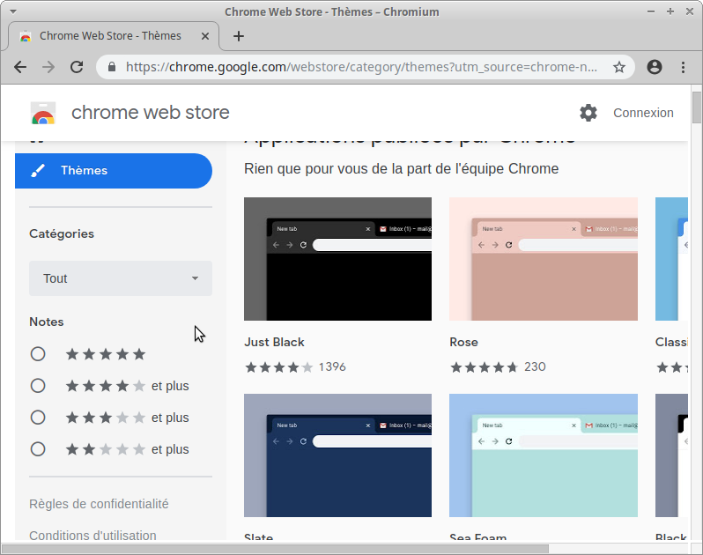Select the two stars et plus filter

point(38,449)
